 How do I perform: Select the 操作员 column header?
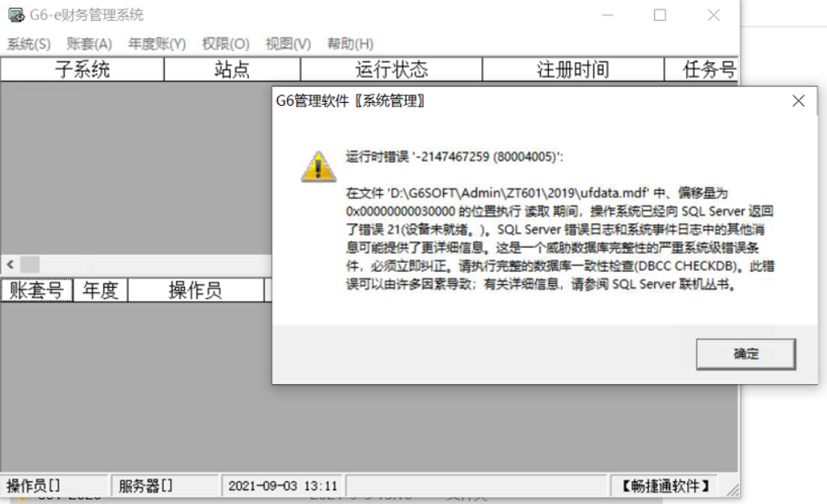click(x=196, y=290)
